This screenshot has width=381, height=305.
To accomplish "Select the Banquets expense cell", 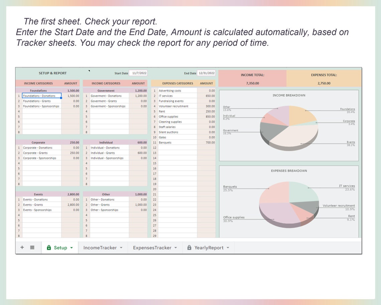I will pos(177,142).
